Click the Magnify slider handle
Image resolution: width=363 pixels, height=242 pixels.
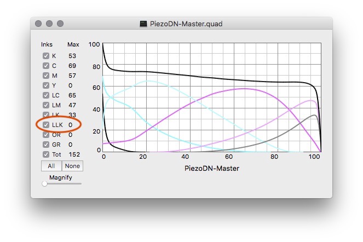(44, 184)
